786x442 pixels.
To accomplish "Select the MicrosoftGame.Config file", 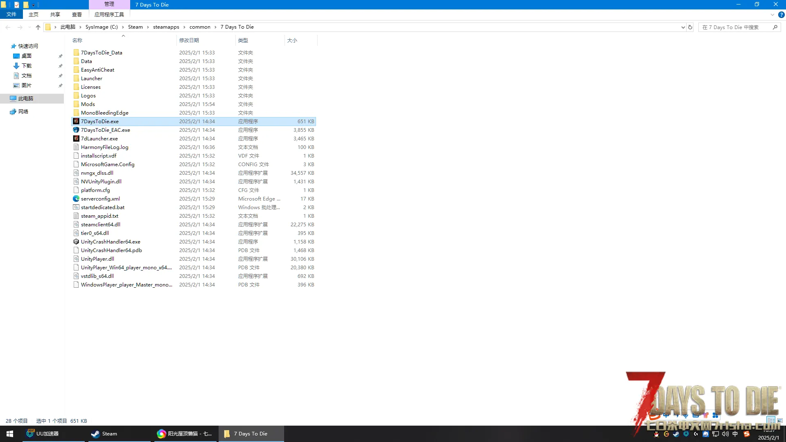I will (x=108, y=165).
